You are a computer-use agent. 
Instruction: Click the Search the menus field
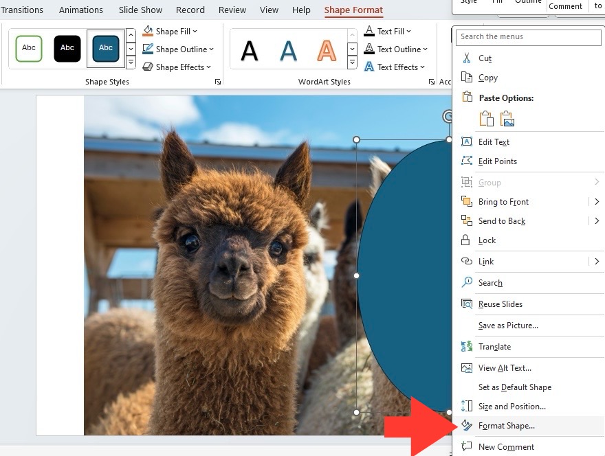coord(528,37)
